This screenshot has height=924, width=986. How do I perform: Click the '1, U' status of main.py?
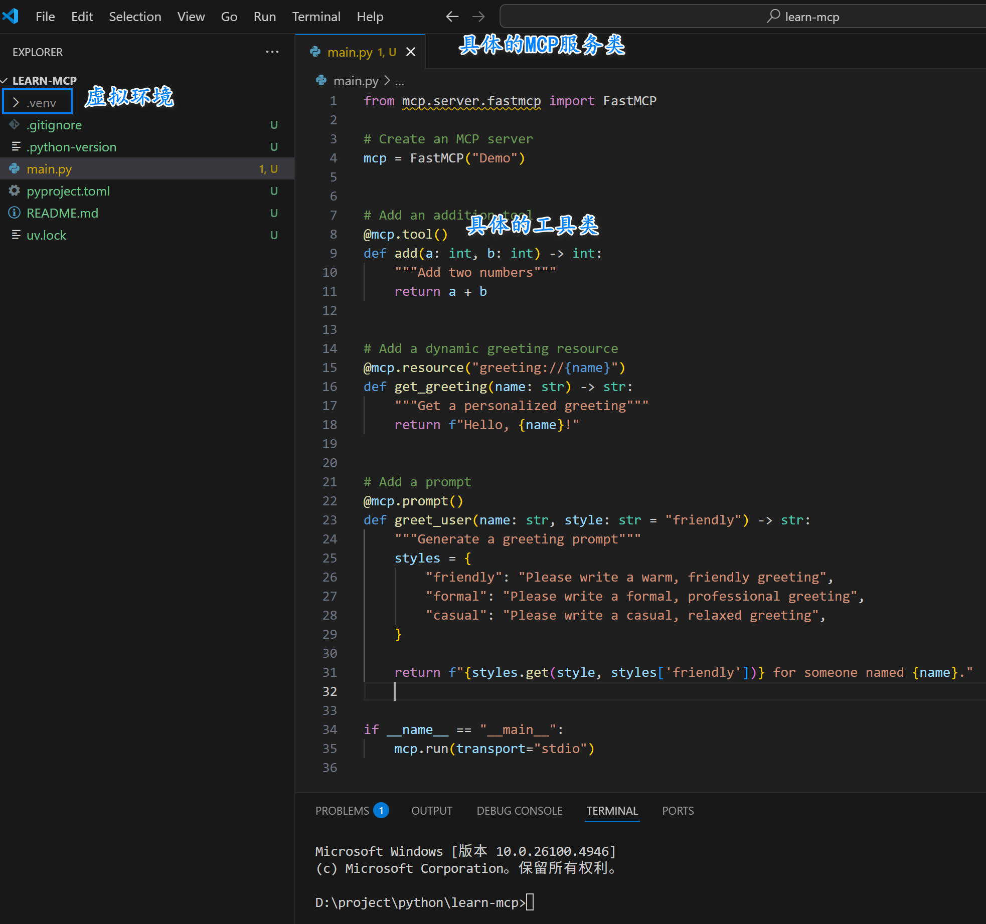[268, 169]
